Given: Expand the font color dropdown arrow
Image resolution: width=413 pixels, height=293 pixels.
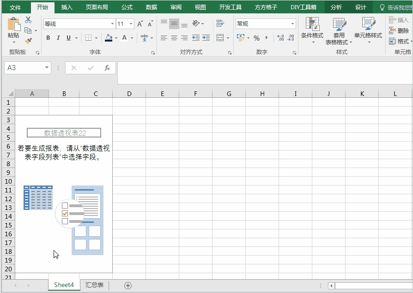Looking at the screenshot, I should [x=132, y=38].
